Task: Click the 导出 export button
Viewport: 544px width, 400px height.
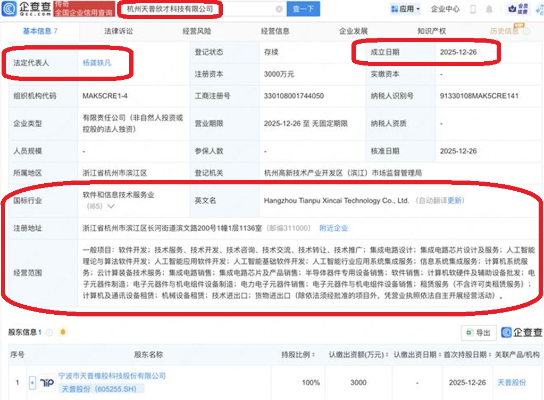Action: (x=479, y=333)
